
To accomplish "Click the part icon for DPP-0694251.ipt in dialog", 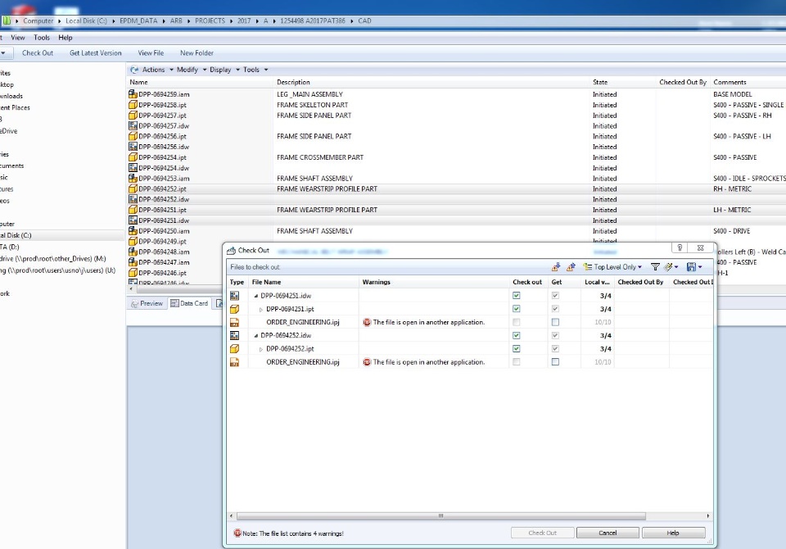I will (234, 309).
